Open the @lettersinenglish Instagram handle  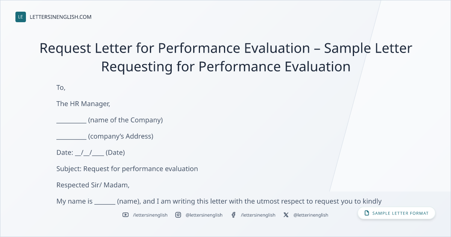tap(204, 215)
